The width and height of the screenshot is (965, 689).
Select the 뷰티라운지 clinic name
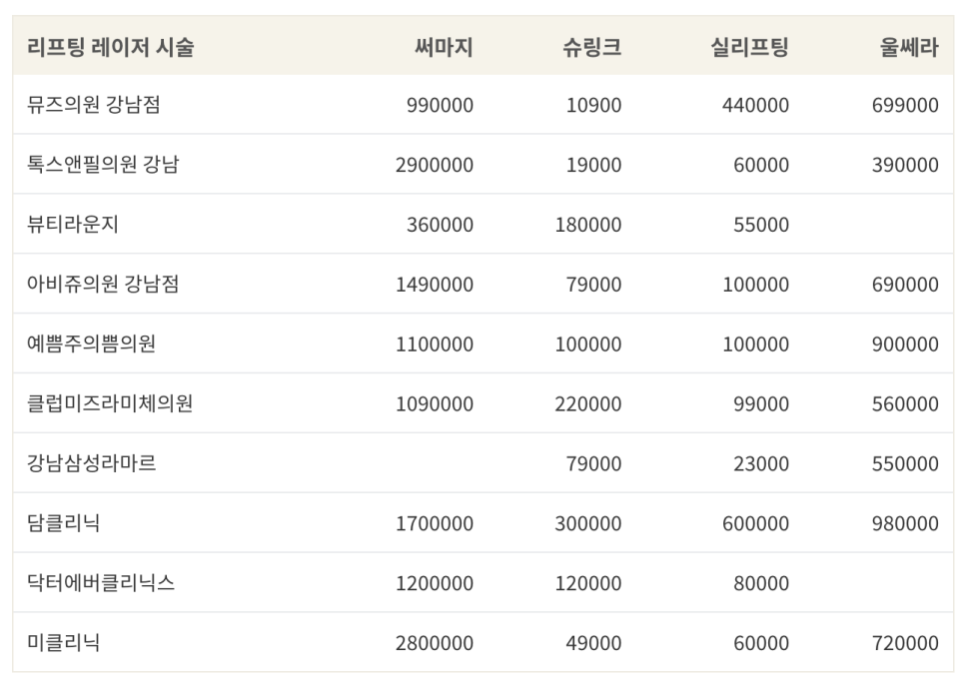(x=73, y=224)
